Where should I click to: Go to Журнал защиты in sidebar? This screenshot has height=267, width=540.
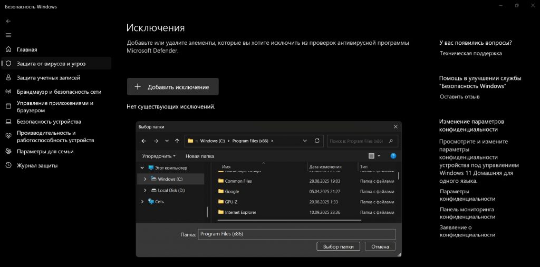pyautogui.click(x=37, y=165)
